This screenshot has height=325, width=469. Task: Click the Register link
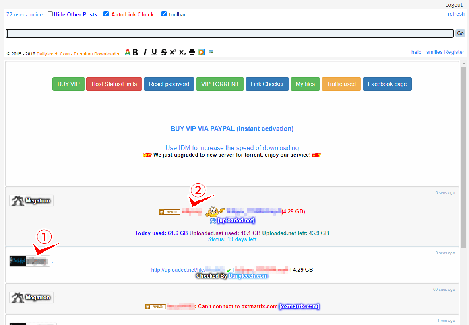(454, 52)
